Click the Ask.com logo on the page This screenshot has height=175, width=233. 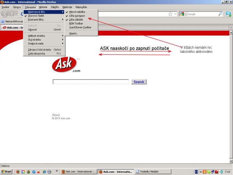point(66,64)
